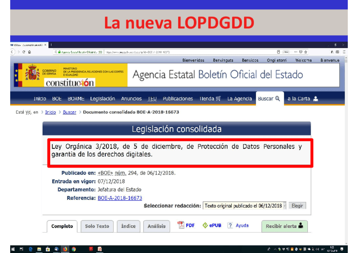Open the Publicaciones navigation menu item
This screenshot has height=253, width=358.
(178, 99)
